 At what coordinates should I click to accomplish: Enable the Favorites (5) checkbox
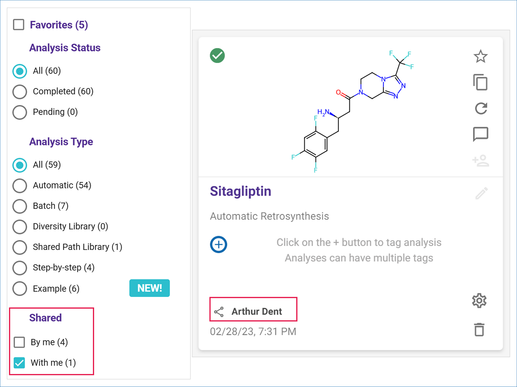click(x=19, y=25)
